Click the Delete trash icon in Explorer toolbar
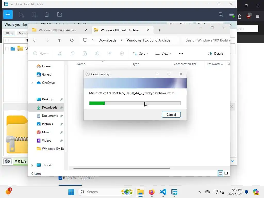The height and width of the screenshot is (198, 264). point(122,54)
